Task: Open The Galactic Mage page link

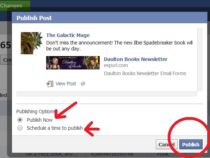Action: click(68, 35)
